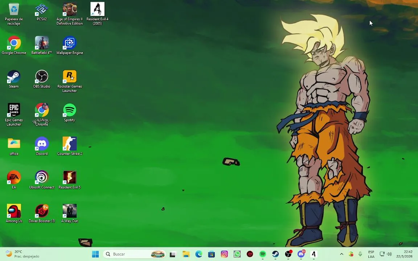Select the Steam desktop shortcut
The height and width of the screenshot is (261, 418).
pyautogui.click(x=14, y=79)
